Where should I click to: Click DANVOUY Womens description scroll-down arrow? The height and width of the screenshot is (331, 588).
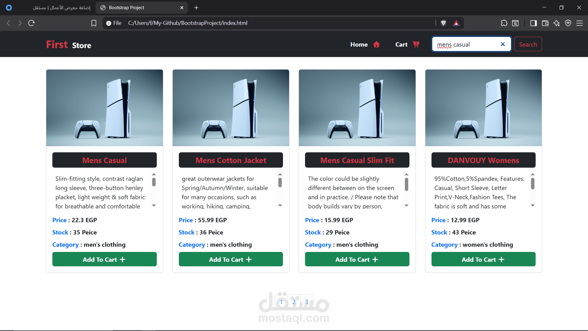coord(533,205)
